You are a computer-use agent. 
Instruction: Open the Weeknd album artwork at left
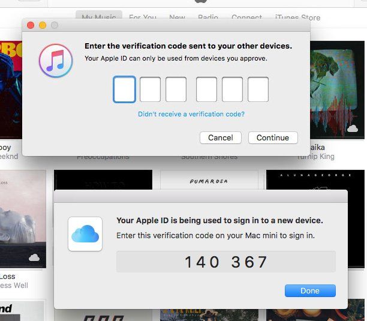click(x=11, y=90)
